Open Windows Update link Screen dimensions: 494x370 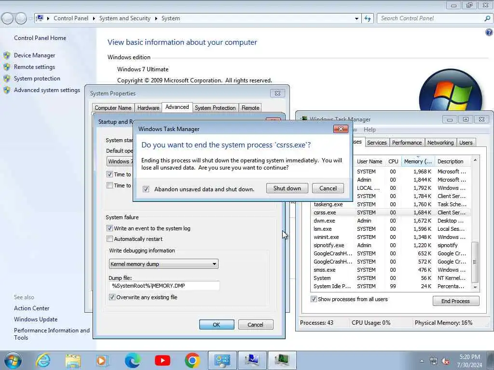tap(36, 319)
